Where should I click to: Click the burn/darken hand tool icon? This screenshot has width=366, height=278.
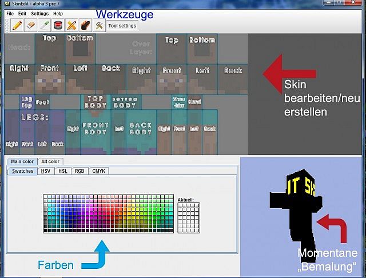tap(85, 25)
